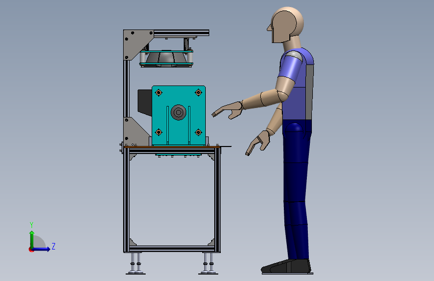This screenshot has height=281, width=434.
Task: Select the bottom horizontal rail of the table frame
Action: point(172,248)
